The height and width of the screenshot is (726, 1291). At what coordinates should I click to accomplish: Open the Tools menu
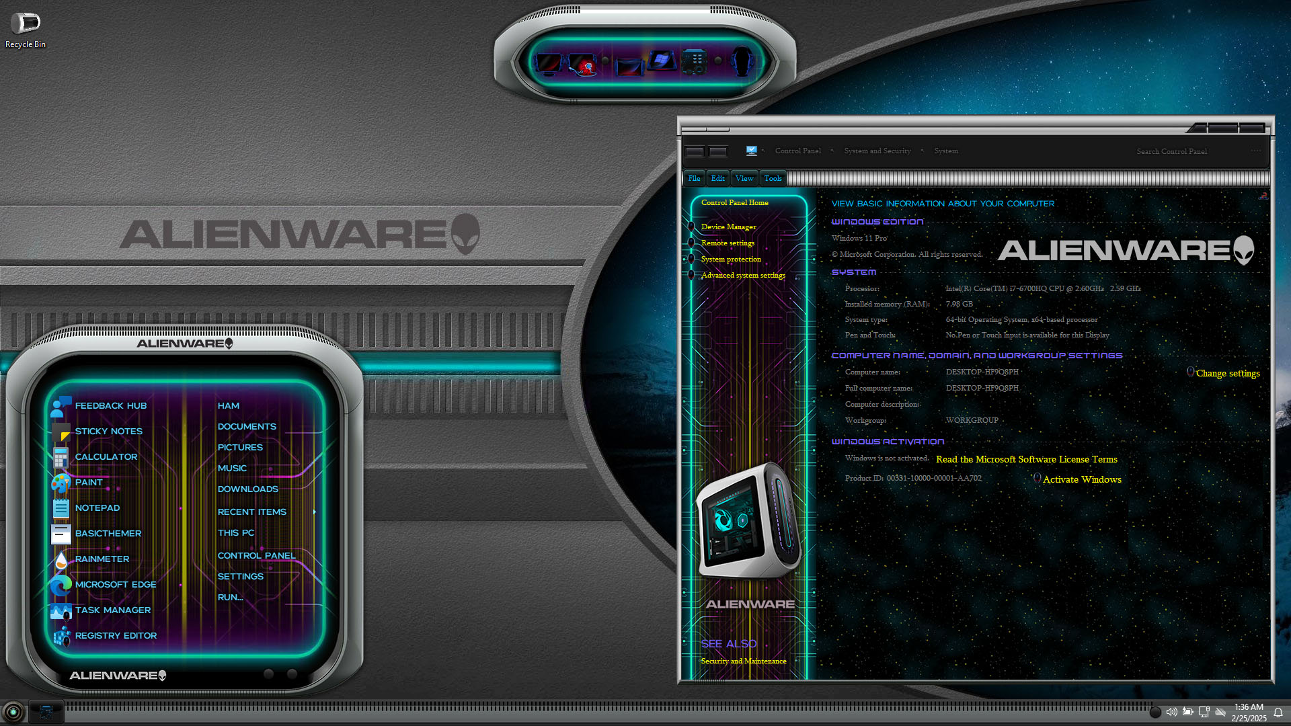[773, 179]
